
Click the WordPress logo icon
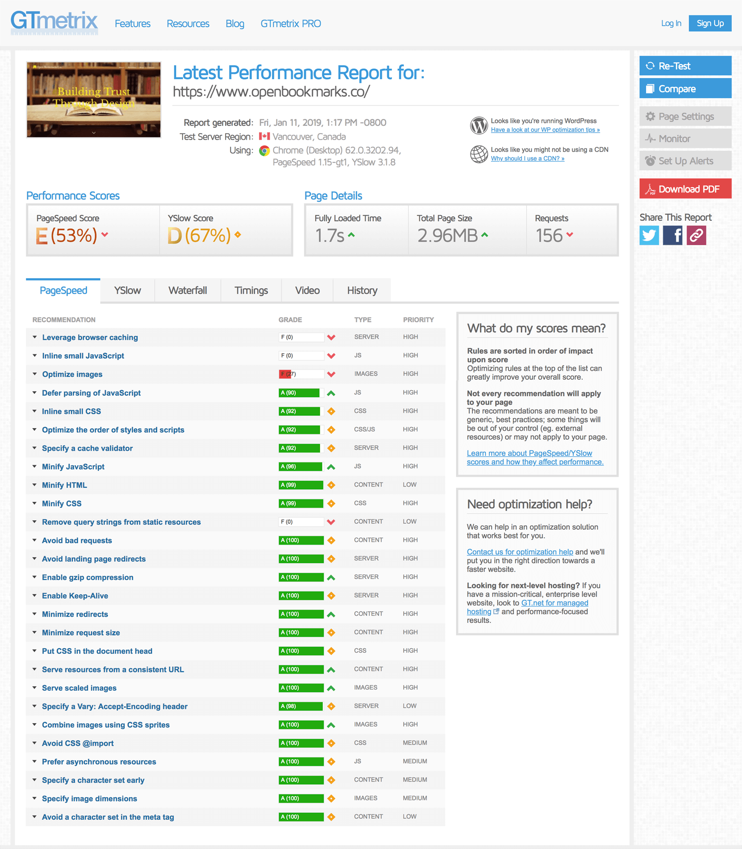pos(479,125)
